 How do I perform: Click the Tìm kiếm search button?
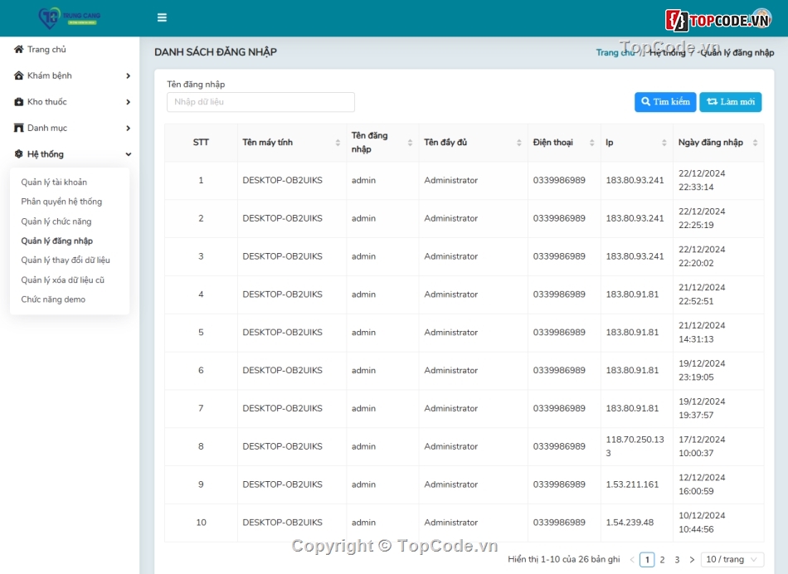point(665,102)
